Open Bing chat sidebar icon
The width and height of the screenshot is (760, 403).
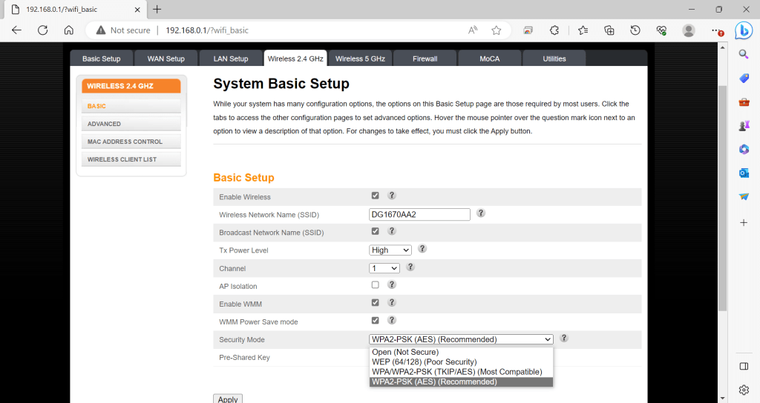pos(744,30)
